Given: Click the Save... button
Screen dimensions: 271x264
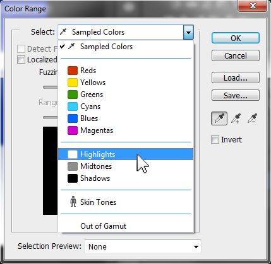Looking at the screenshot, I should pos(236,95).
